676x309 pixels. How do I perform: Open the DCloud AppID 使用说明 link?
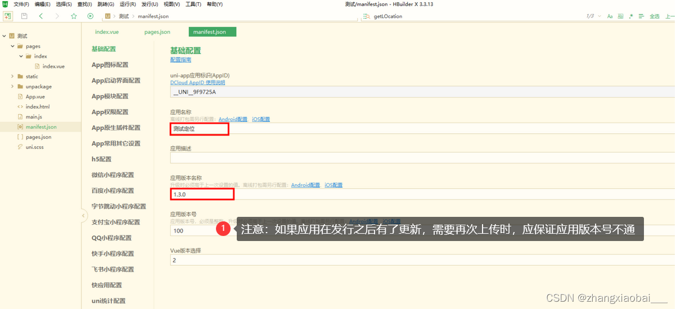point(197,82)
